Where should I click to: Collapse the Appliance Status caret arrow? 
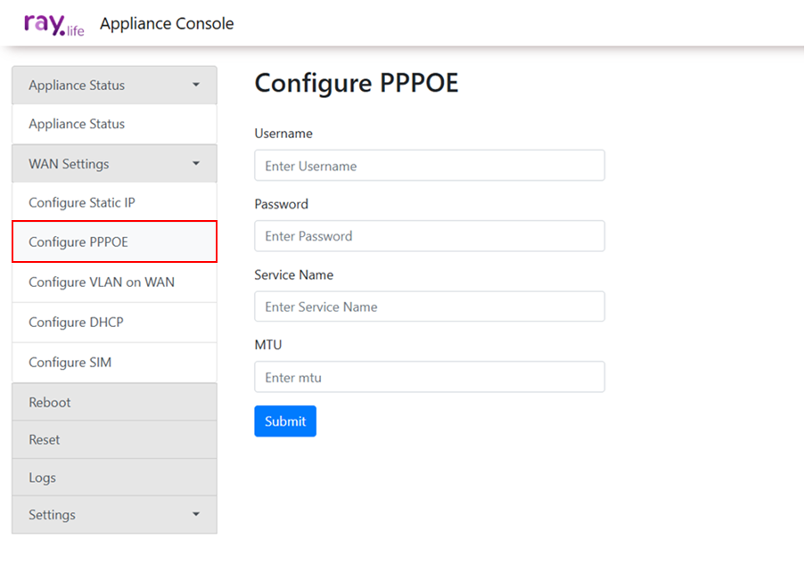click(196, 86)
